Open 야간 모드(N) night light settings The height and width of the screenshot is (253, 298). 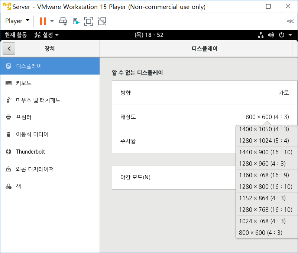pos(174,177)
